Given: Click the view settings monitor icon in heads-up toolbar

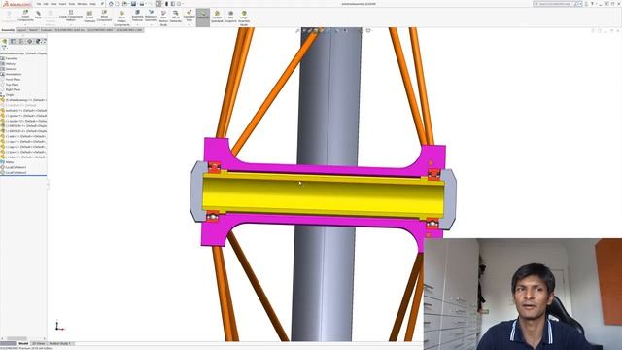Looking at the screenshot, I should tap(368, 30).
